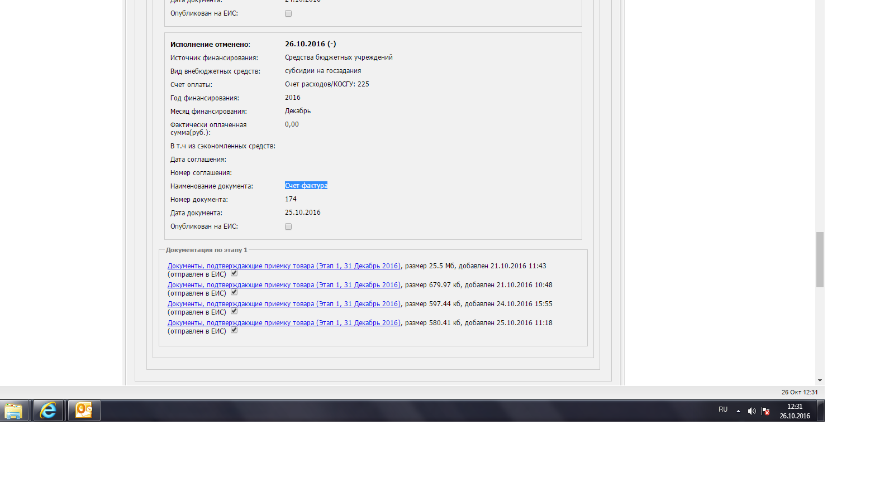Click 'Источник финансирования:' label
The height and width of the screenshot is (502, 894).
(214, 58)
